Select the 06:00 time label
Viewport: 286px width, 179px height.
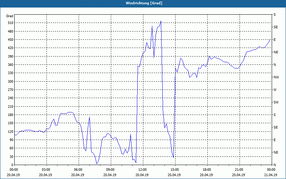[x=79, y=169]
